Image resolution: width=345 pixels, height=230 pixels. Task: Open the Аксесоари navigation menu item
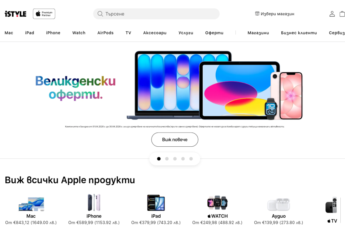point(155,33)
